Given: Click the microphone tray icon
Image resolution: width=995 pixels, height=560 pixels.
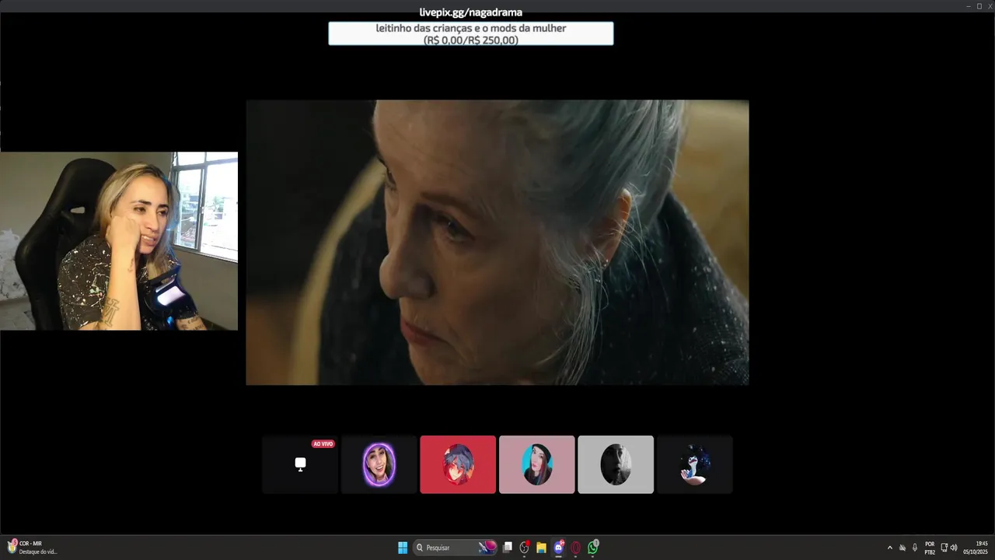Looking at the screenshot, I should (x=915, y=548).
